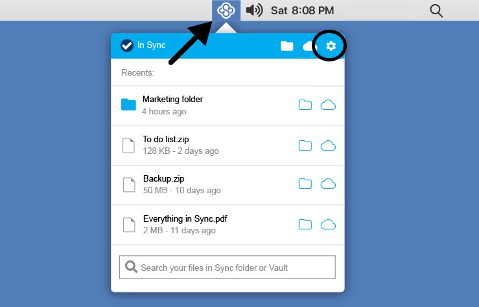
Task: Reveal Backup.zip in local folder
Action: point(305,184)
